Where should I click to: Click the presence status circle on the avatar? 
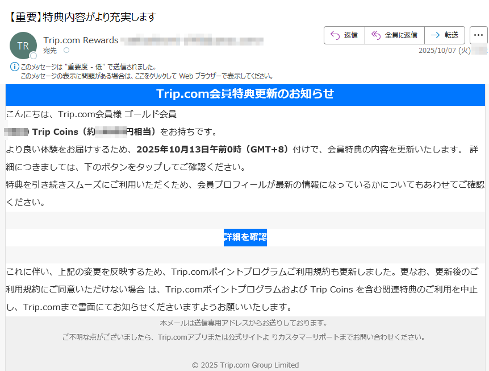point(33,55)
